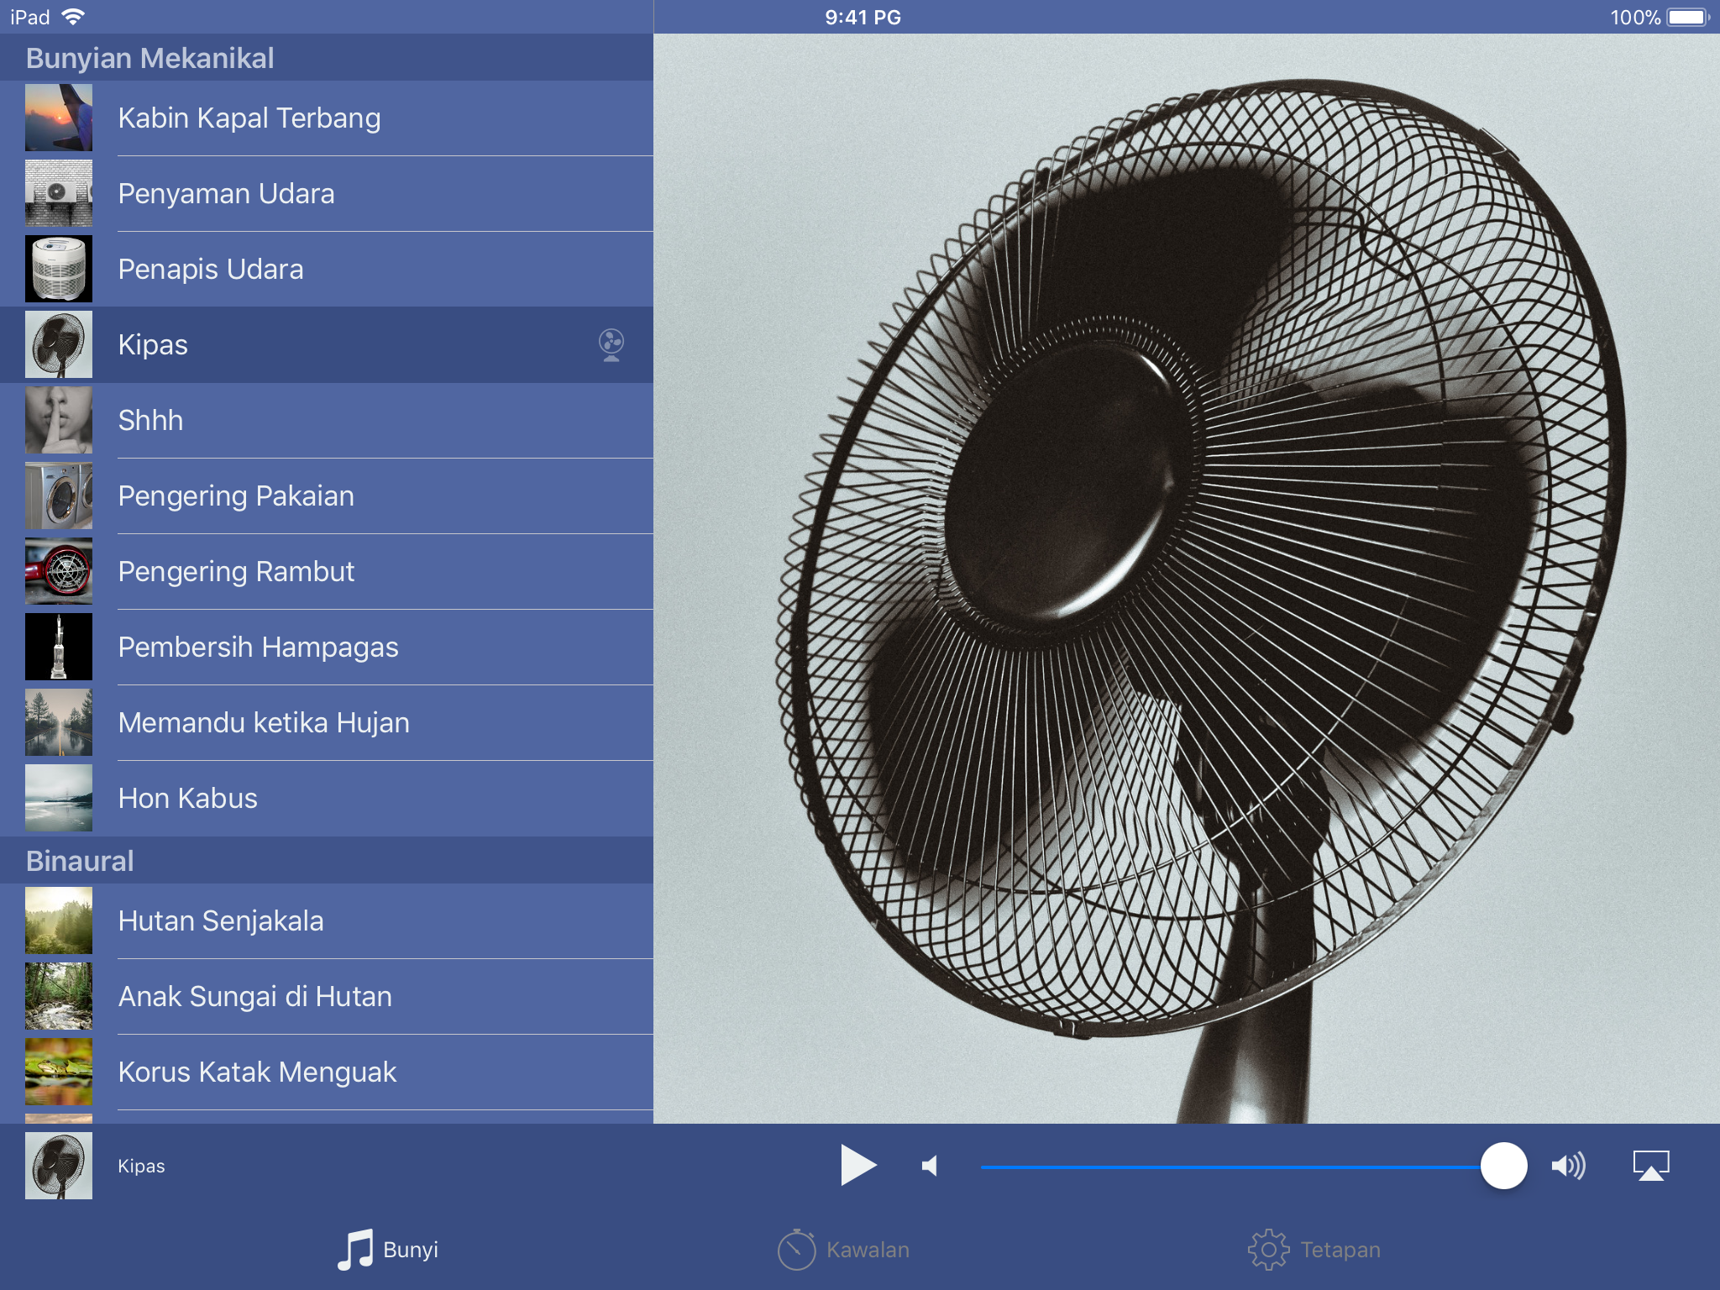Tap the Binaural section header
Screen dimensions: 1720x1290
tap(327, 861)
